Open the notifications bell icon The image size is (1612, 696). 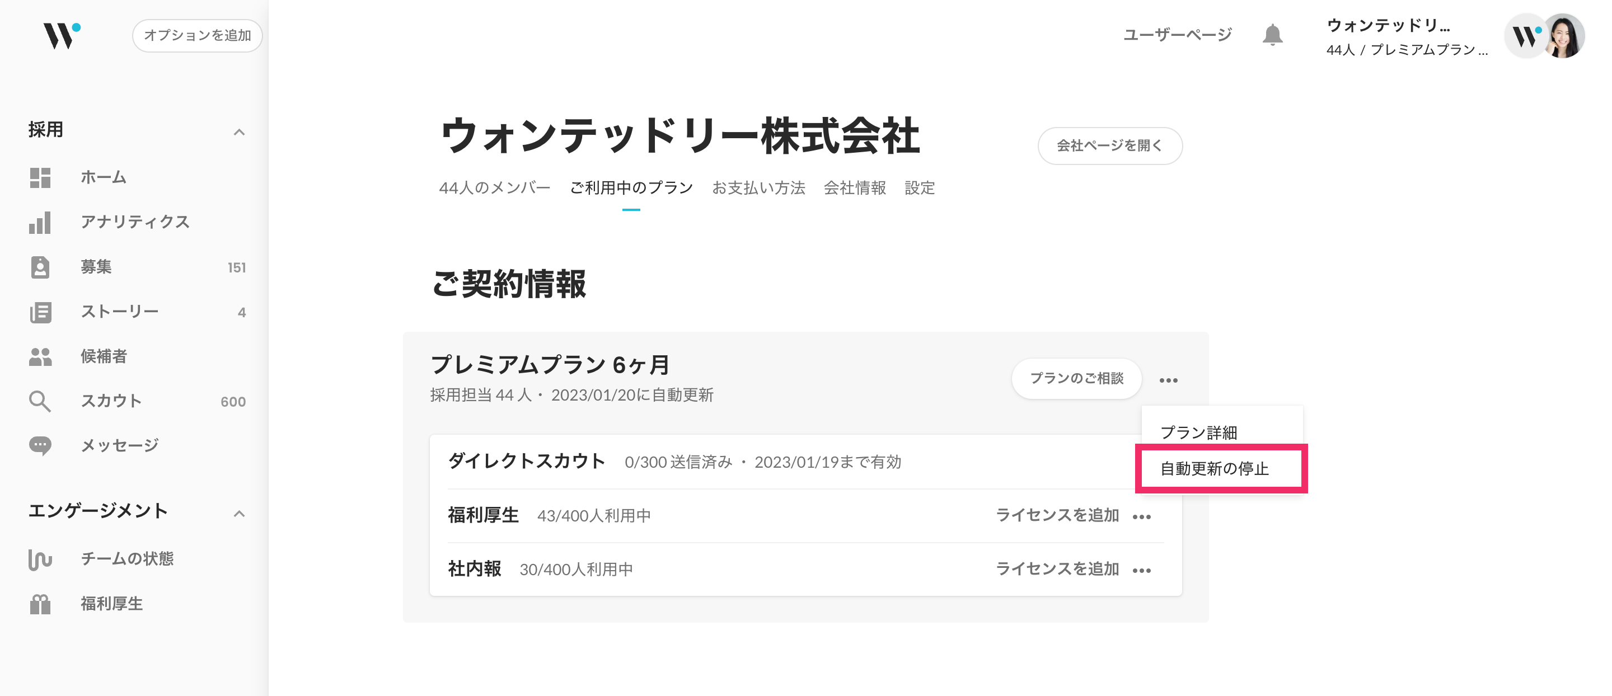click(x=1272, y=35)
